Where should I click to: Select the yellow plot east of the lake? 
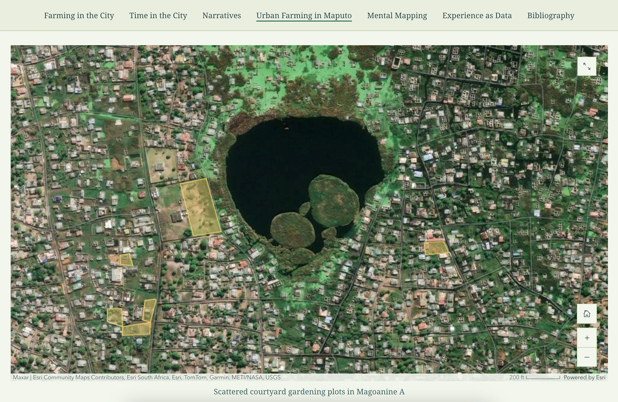tap(436, 248)
